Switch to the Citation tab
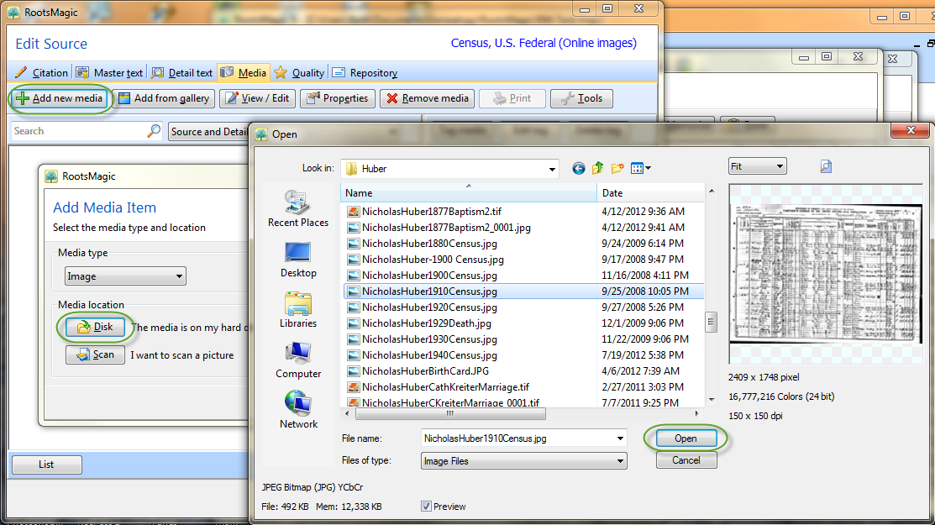Viewport: 935px width, 525px height. point(42,73)
